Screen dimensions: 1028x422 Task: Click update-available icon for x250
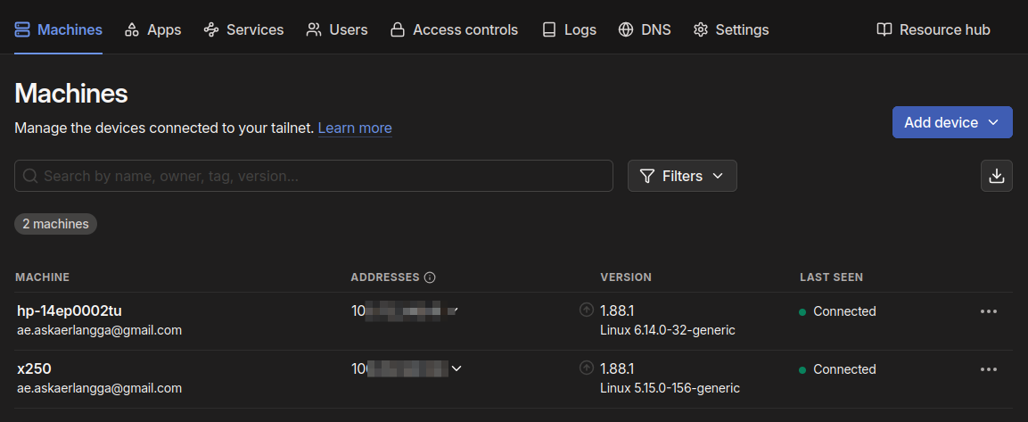[586, 368]
